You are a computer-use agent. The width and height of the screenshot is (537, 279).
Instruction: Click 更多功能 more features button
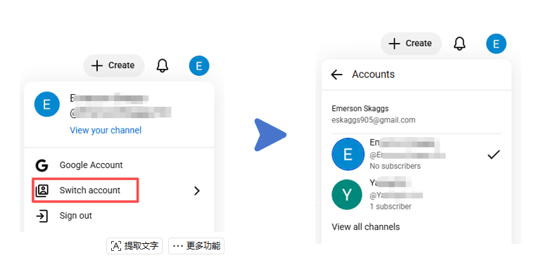tap(196, 246)
